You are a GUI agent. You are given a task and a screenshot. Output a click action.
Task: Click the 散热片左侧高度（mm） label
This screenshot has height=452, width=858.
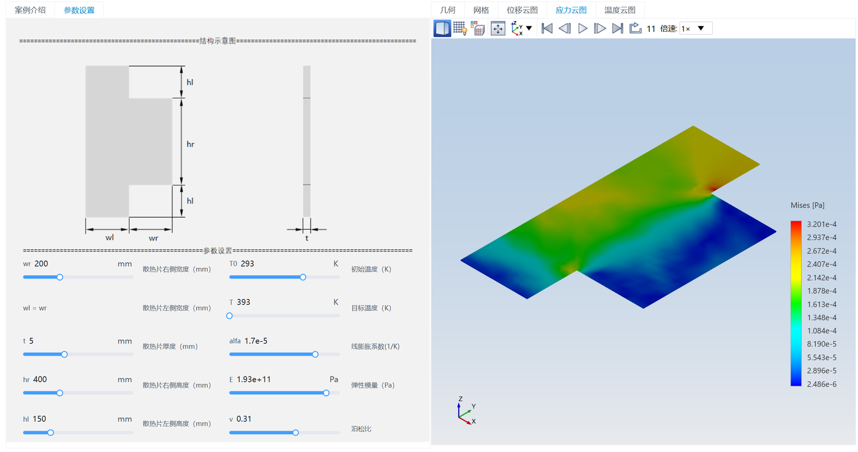pos(177,423)
